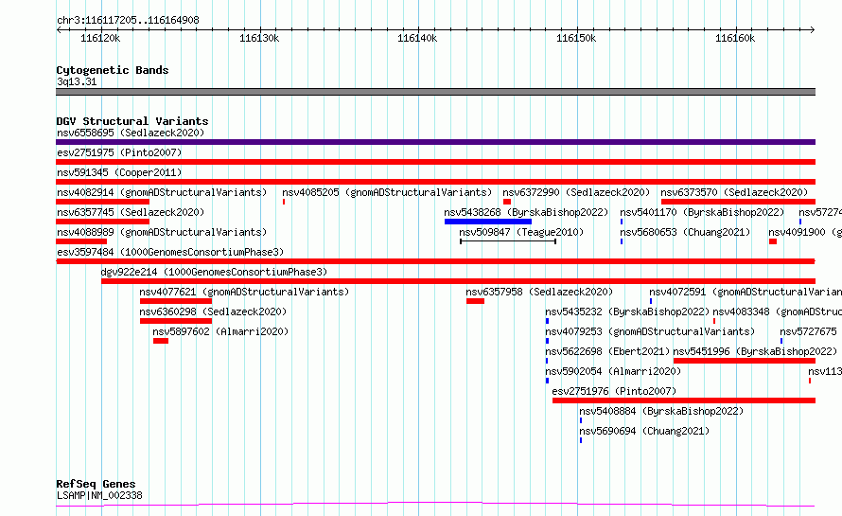Click the 116150k ruler tick label
The image size is (842, 516).
point(576,38)
